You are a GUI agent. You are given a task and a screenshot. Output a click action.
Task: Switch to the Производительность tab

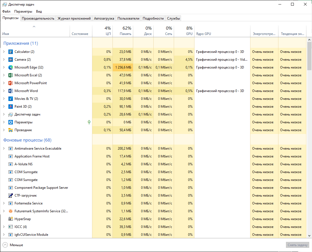38,18
